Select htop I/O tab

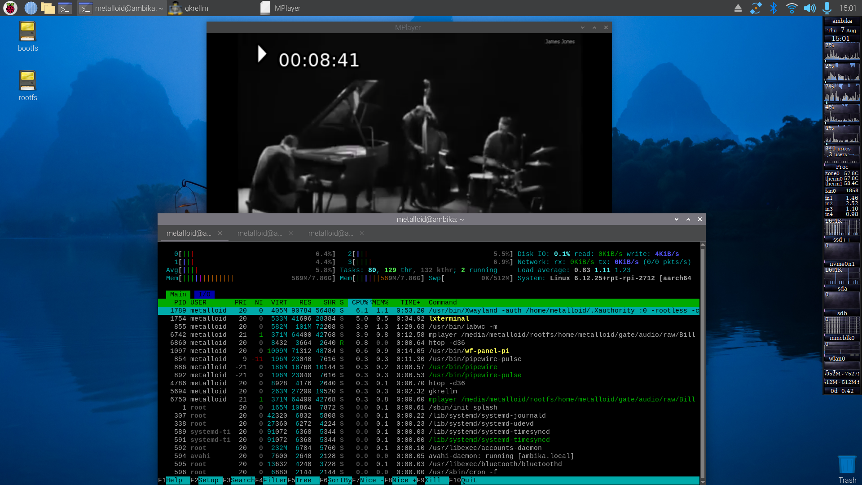tap(204, 294)
